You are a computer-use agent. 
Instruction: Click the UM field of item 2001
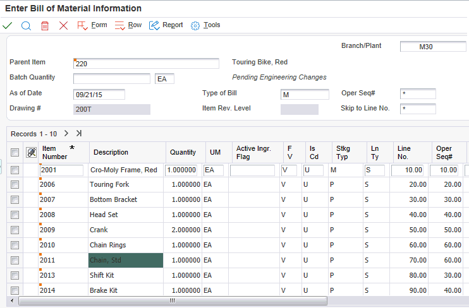click(x=213, y=170)
